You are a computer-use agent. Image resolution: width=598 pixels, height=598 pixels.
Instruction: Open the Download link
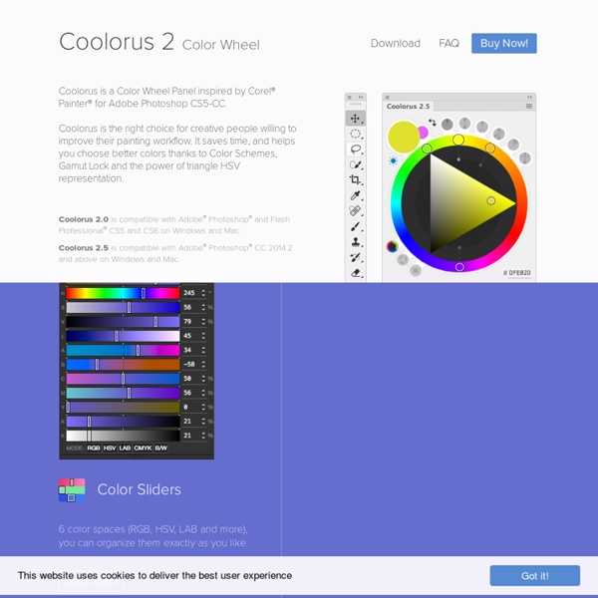[396, 43]
